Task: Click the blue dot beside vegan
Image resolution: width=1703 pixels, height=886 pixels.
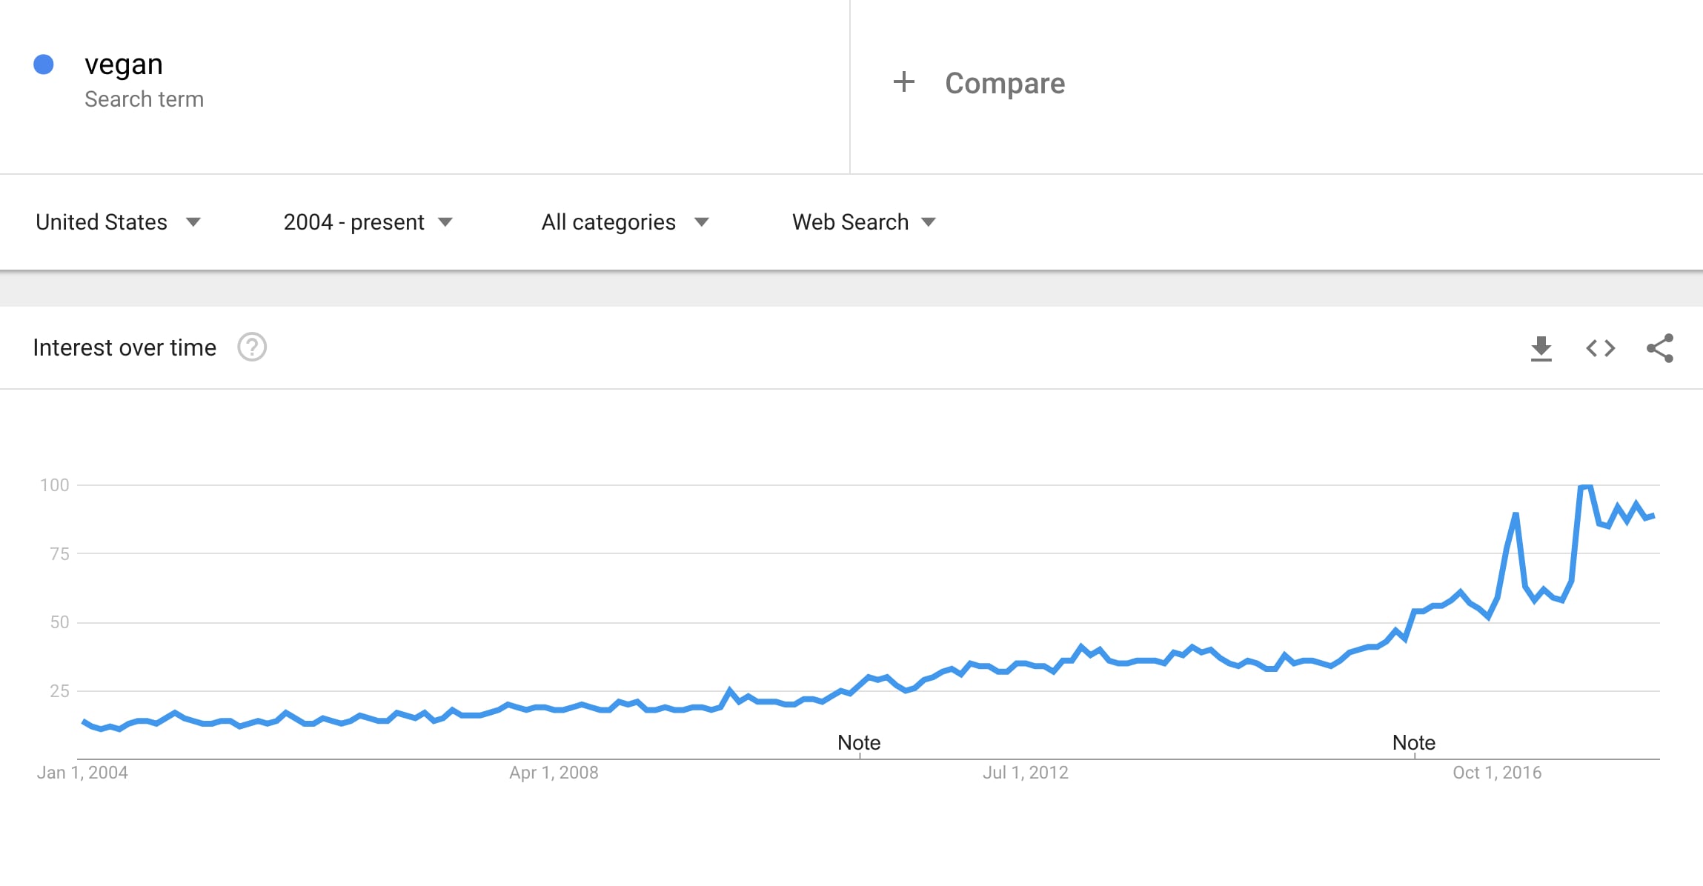Action: click(x=44, y=64)
